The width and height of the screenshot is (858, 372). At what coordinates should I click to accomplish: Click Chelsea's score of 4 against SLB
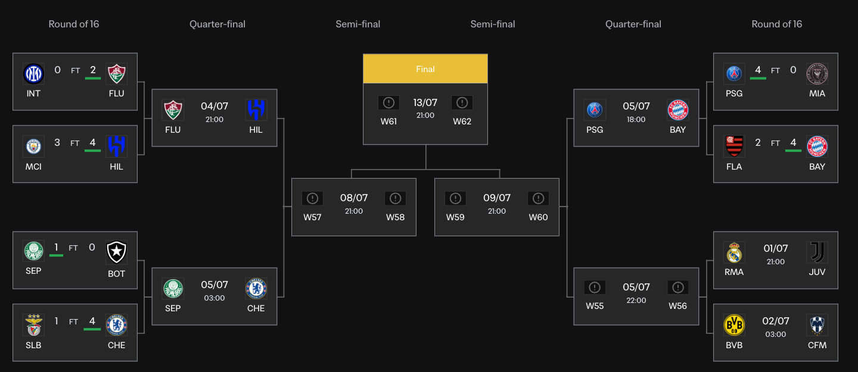92,321
